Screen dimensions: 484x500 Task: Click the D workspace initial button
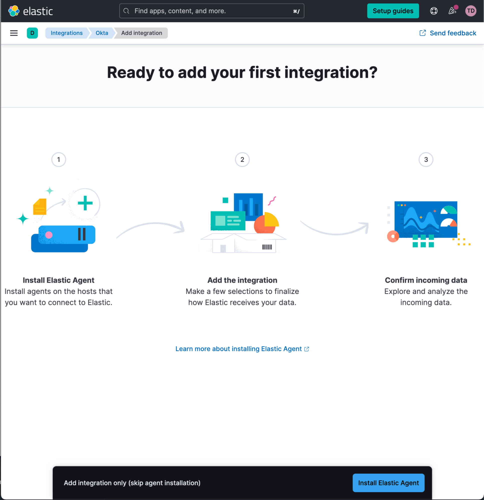click(32, 33)
